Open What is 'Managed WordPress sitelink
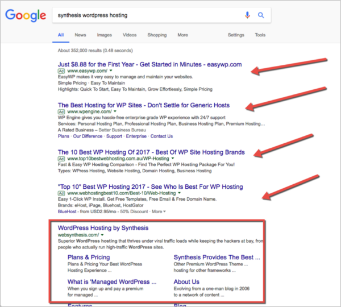Image resolution: width=341 pixels, height=307 pixels. click(x=112, y=282)
